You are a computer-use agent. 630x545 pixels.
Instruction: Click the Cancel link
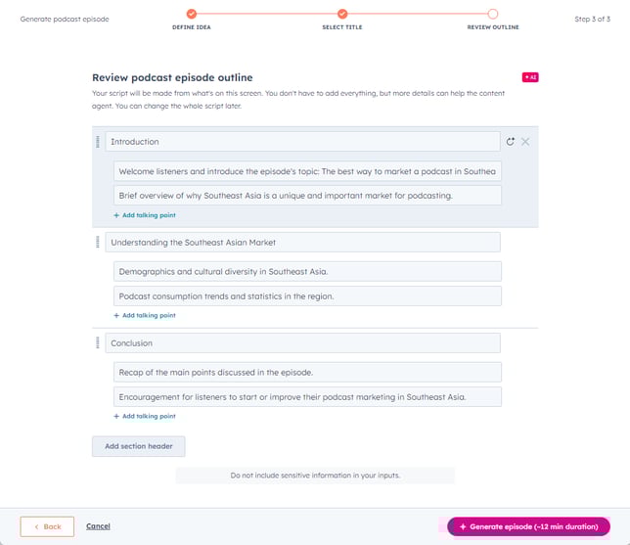pos(98,526)
